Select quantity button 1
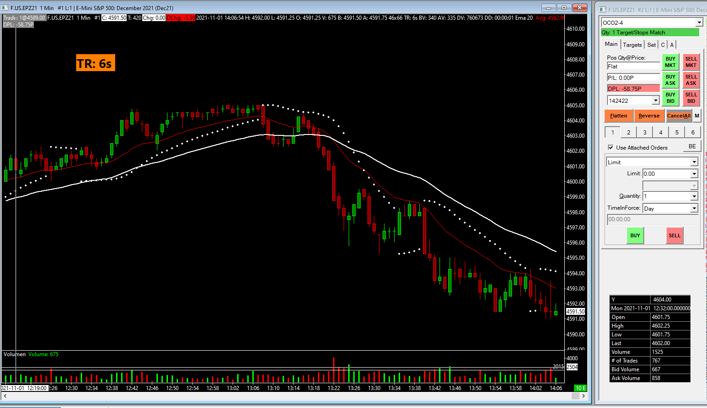This screenshot has width=707, height=408. click(x=612, y=132)
